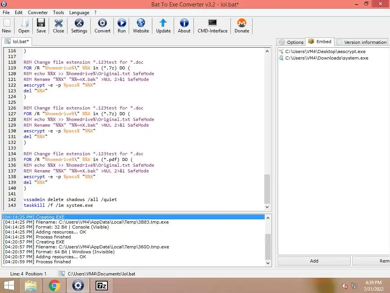The width and height of the screenshot is (390, 293).
Task: Open the Language menu
Action: coord(79,13)
